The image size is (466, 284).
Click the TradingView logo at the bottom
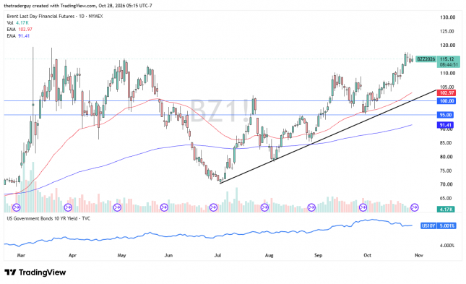pyautogui.click(x=35, y=272)
